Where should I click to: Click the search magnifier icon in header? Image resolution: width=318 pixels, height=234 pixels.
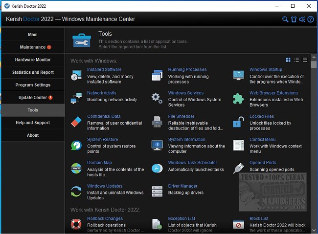(285, 20)
